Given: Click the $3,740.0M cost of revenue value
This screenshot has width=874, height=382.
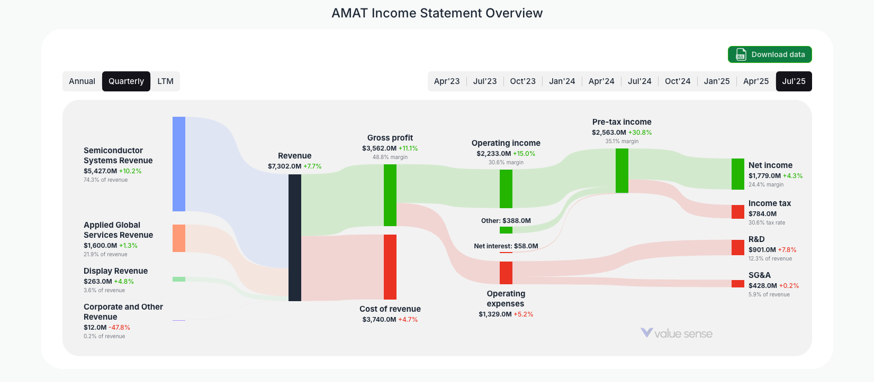Looking at the screenshot, I should pos(379,320).
